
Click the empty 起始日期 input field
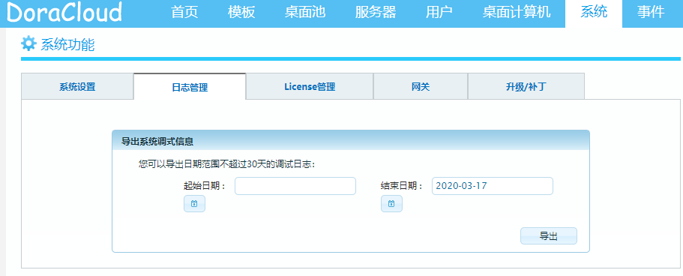[x=295, y=186]
